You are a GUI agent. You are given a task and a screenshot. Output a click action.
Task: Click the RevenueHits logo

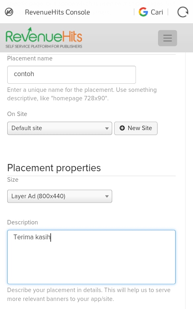tap(44, 37)
